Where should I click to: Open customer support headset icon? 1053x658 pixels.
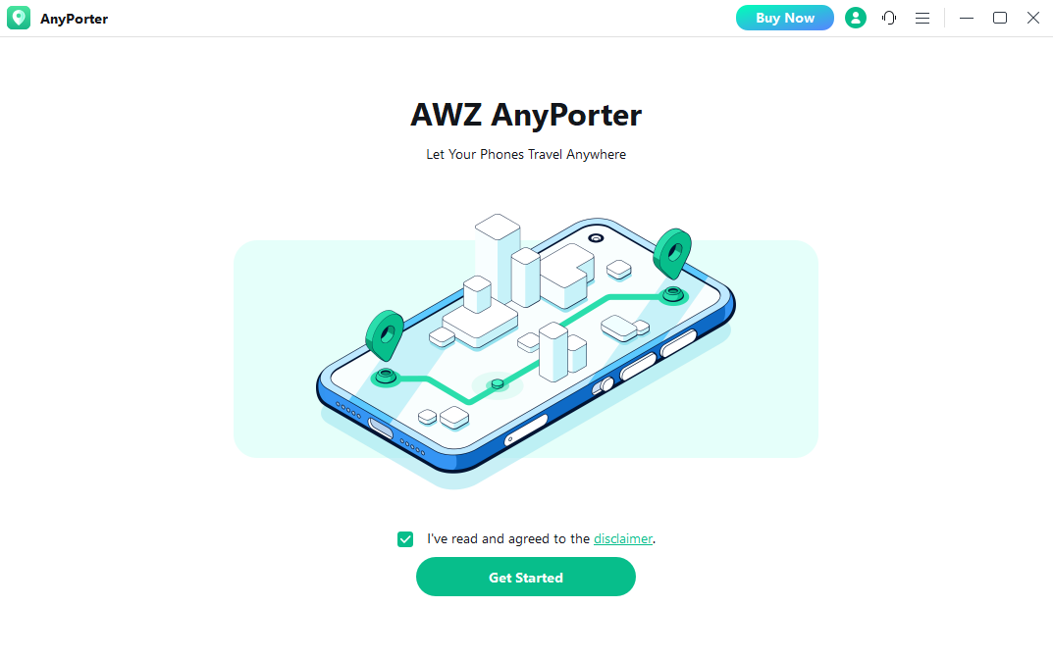click(889, 18)
